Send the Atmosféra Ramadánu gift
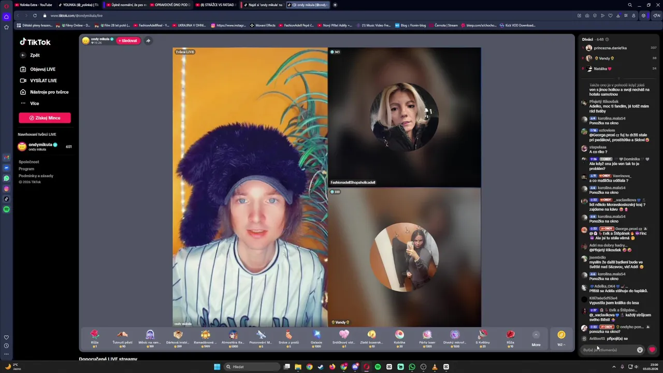The height and width of the screenshot is (373, 663). [233, 338]
